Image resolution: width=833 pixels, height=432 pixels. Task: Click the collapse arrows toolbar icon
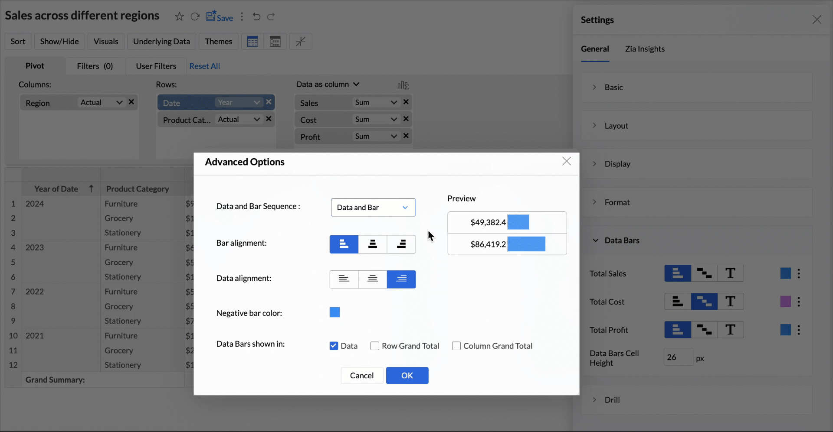301,42
